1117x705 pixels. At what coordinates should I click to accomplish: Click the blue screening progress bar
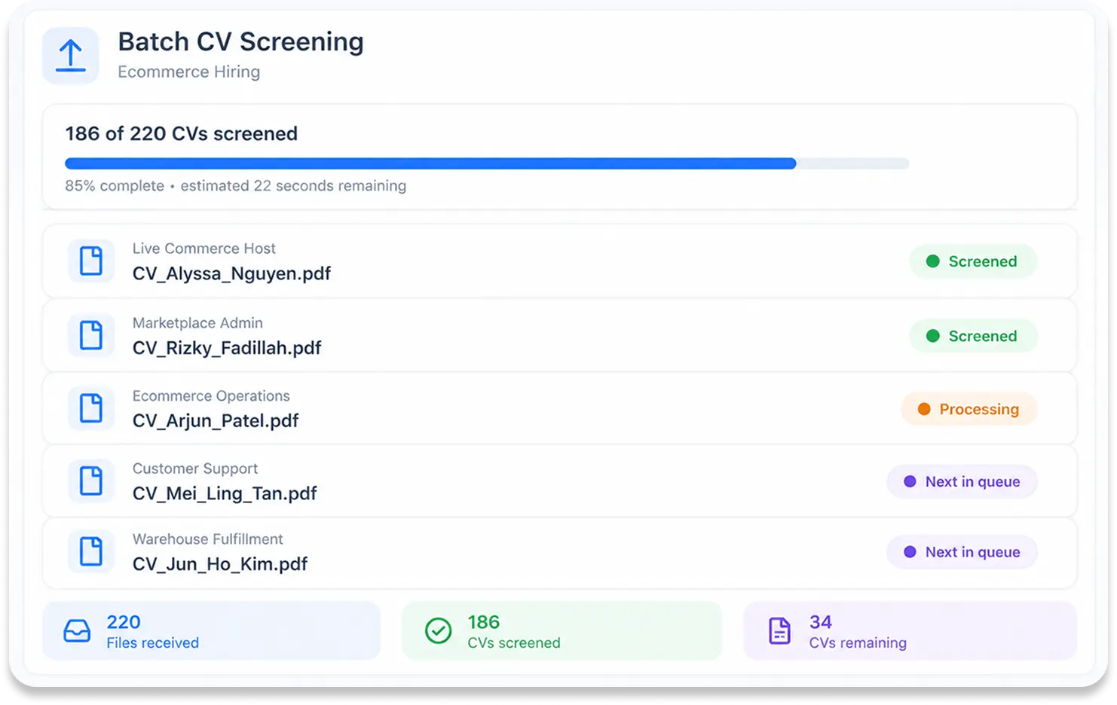point(487,163)
